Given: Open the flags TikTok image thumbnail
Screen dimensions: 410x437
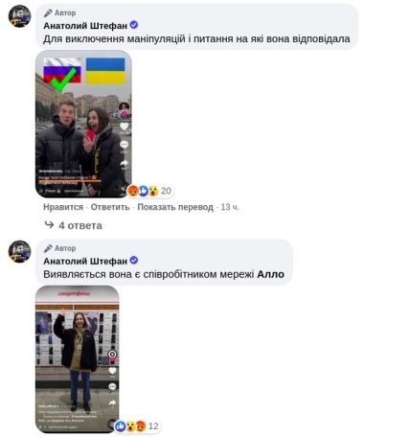Looking at the screenshot, I should 83,124.
